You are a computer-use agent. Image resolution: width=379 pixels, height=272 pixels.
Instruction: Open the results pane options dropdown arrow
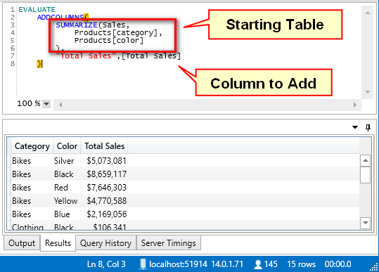(355, 127)
